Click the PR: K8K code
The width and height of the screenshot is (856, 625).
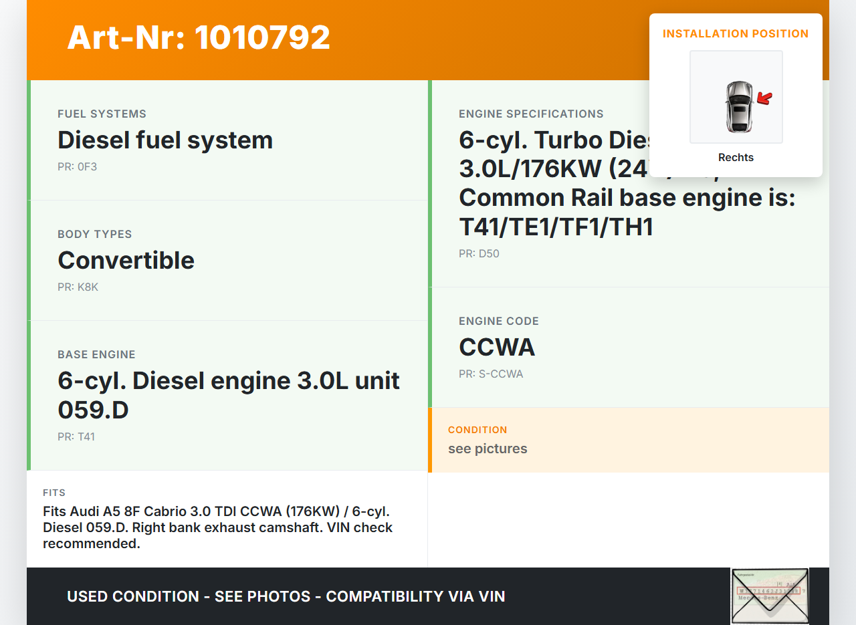pos(78,287)
